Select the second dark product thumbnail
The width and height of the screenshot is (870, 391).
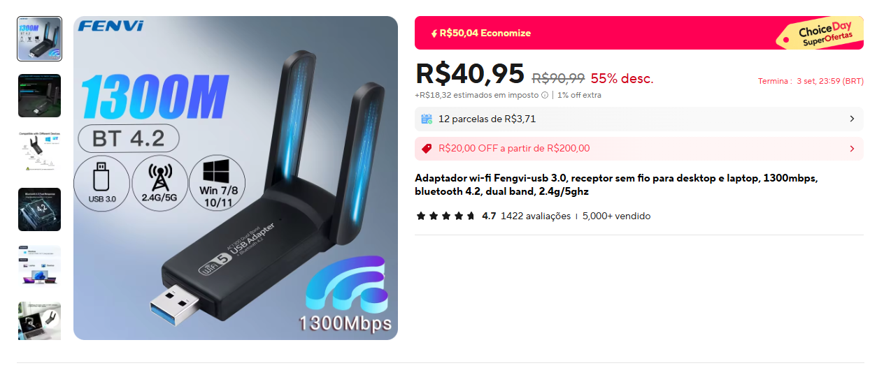(x=39, y=96)
